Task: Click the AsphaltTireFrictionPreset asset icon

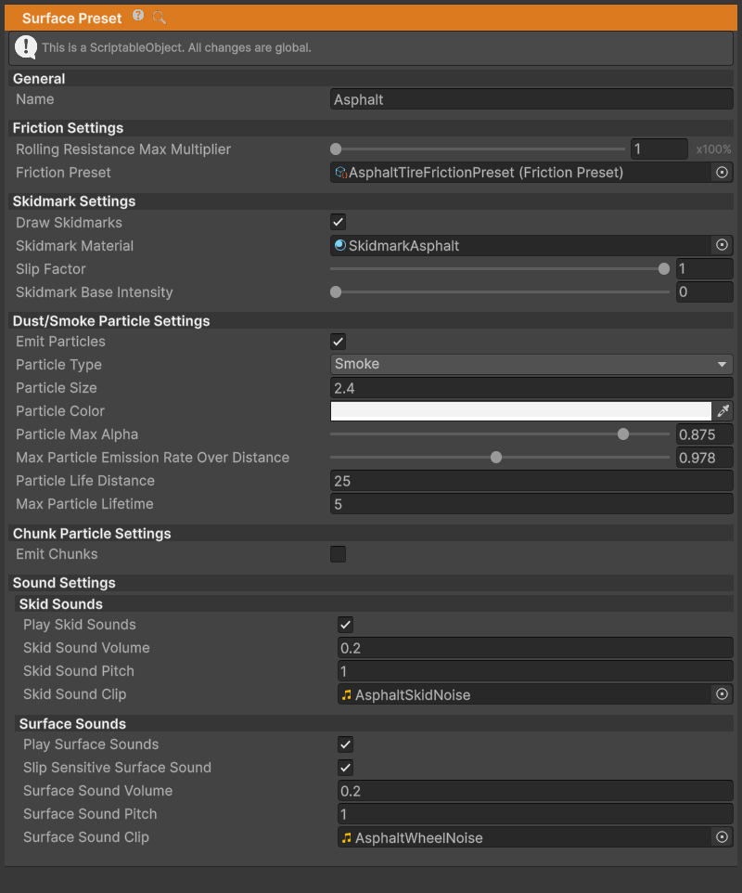Action: (340, 173)
